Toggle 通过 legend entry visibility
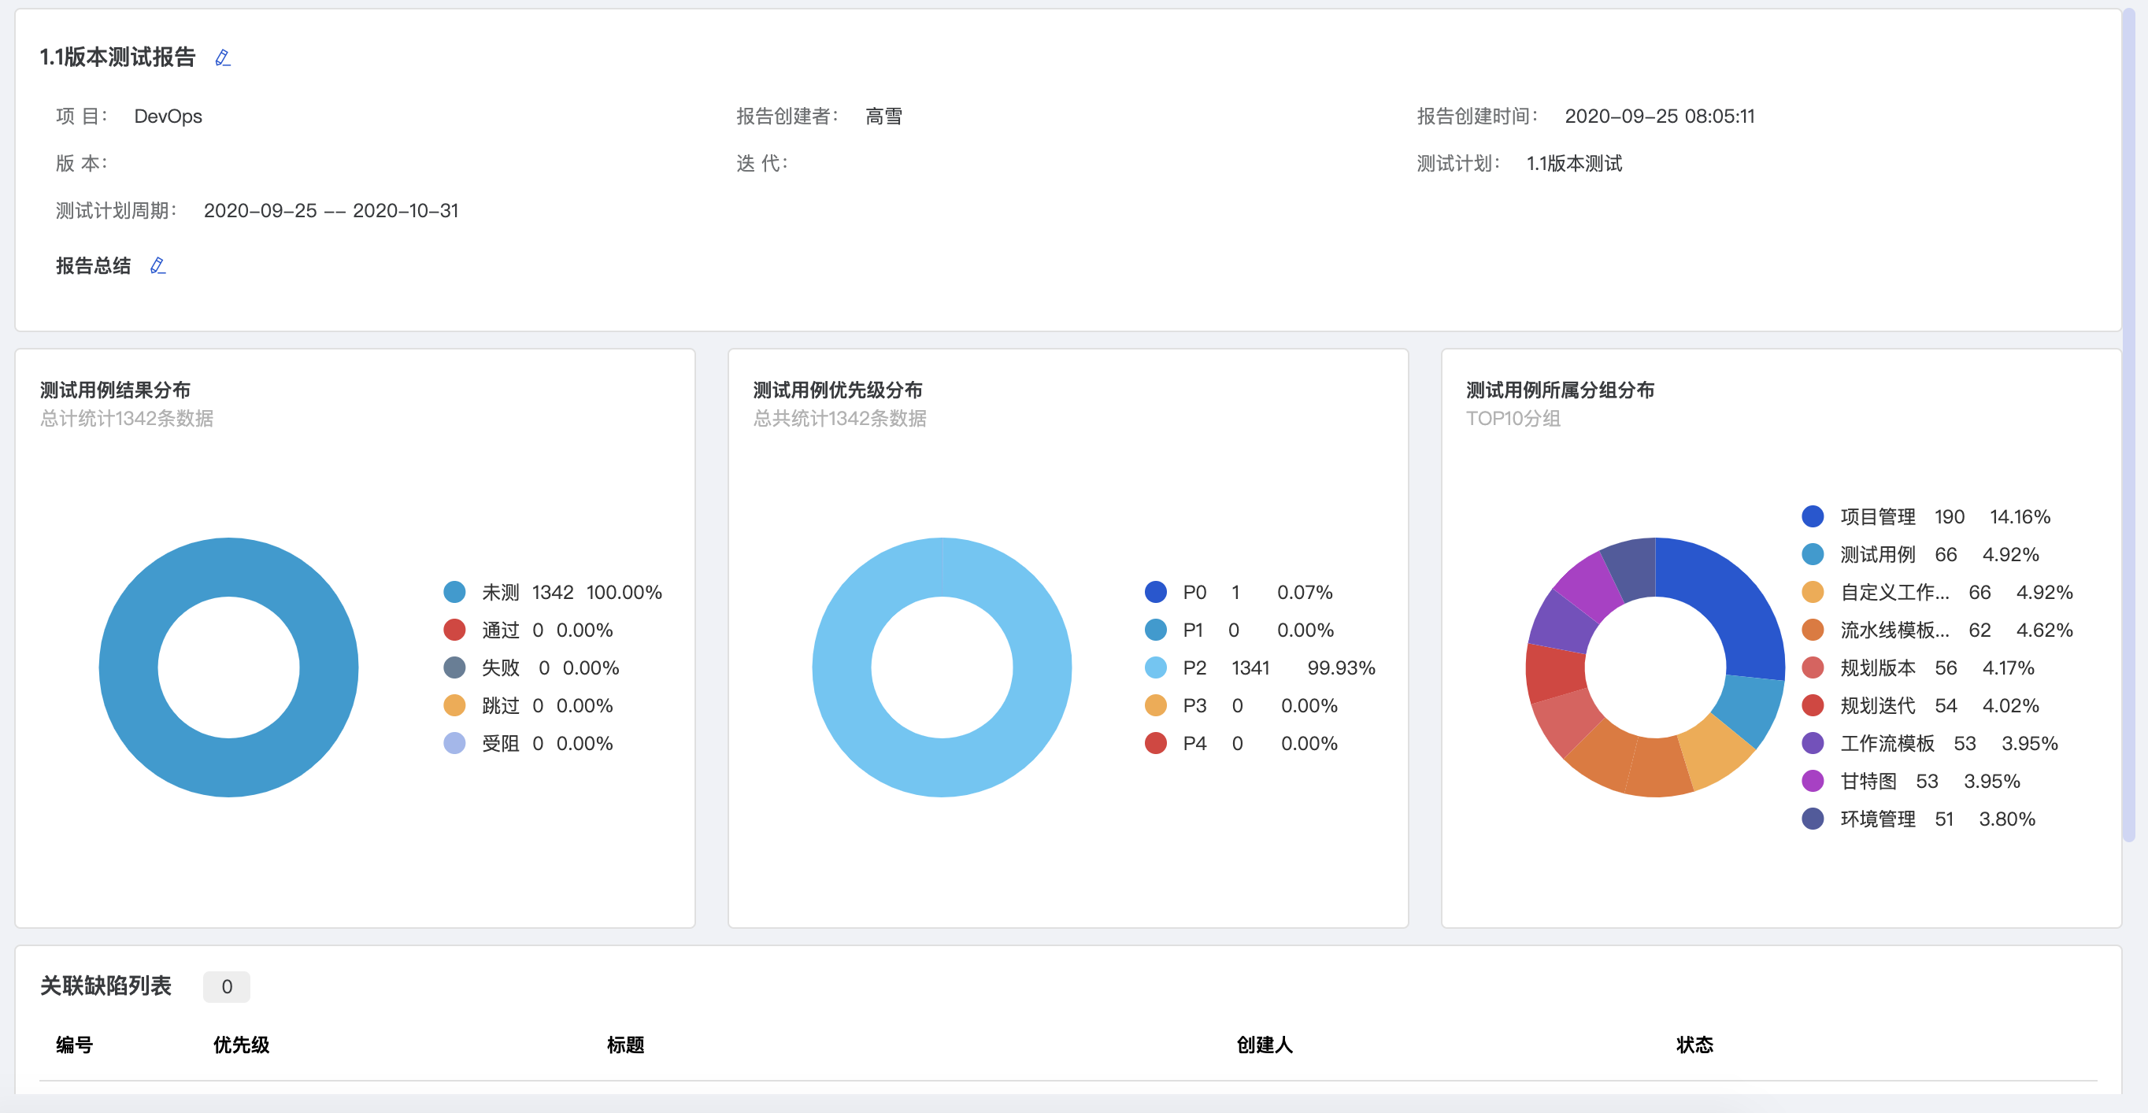This screenshot has width=2148, height=1113. (500, 630)
